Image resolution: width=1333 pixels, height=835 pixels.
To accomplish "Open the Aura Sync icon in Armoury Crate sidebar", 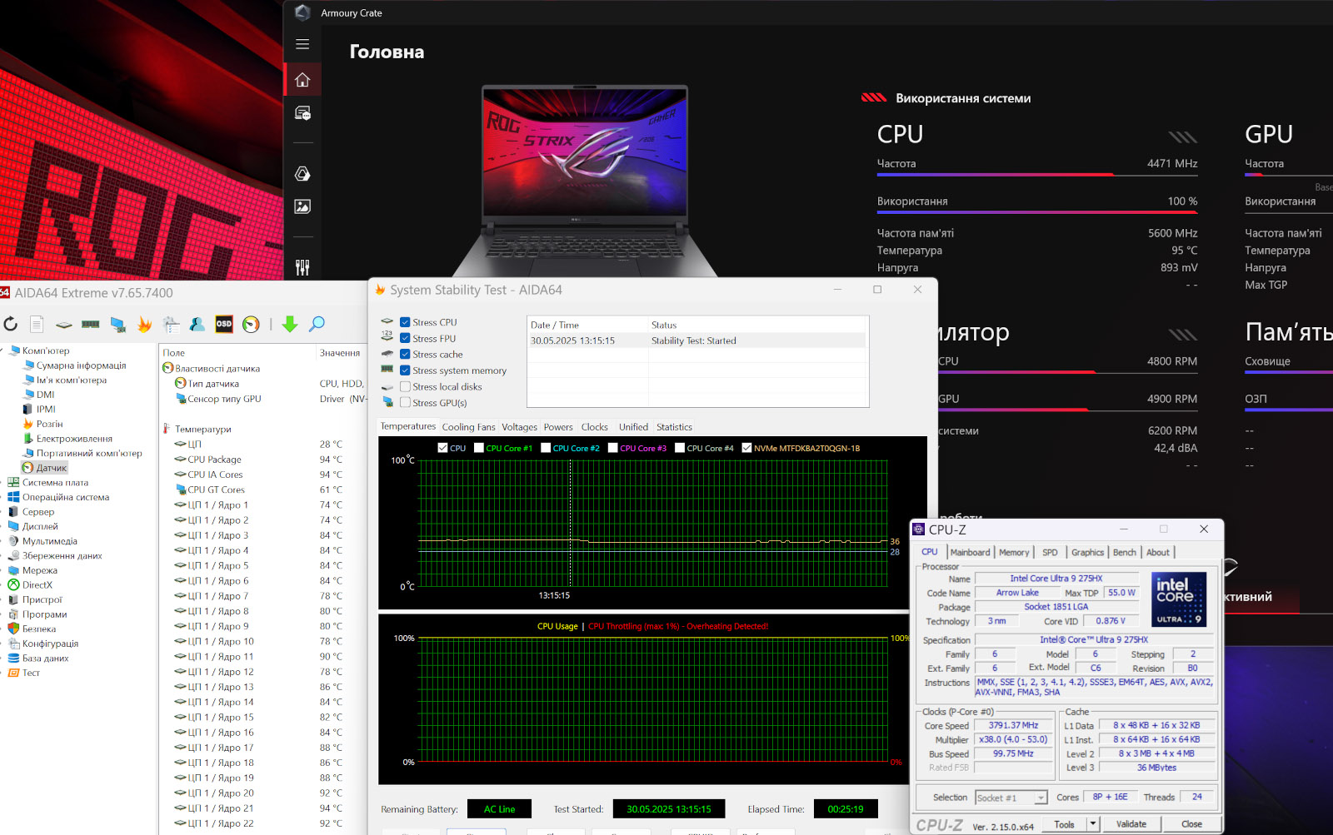I will pos(302,173).
